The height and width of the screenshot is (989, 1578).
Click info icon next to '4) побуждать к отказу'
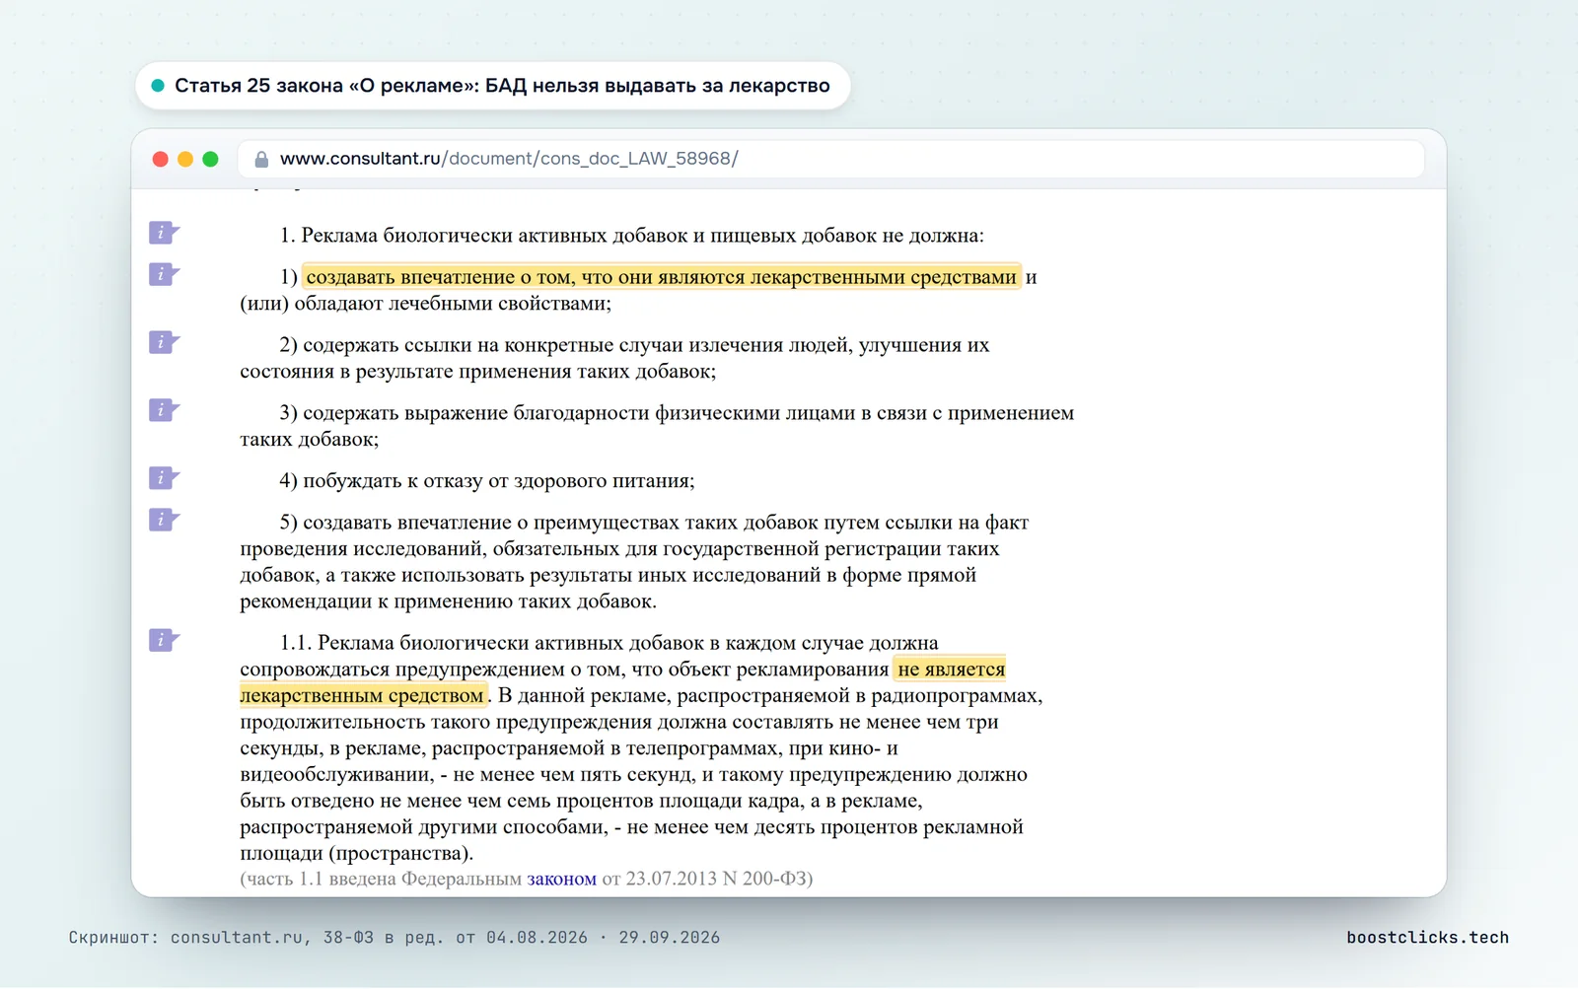click(164, 478)
